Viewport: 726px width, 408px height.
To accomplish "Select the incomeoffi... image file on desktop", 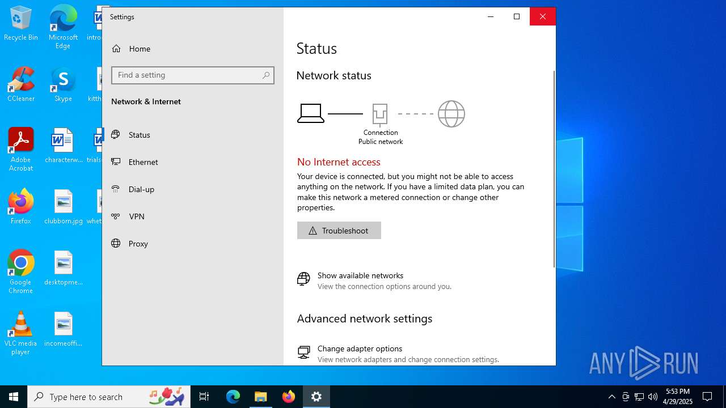I will (x=63, y=330).
